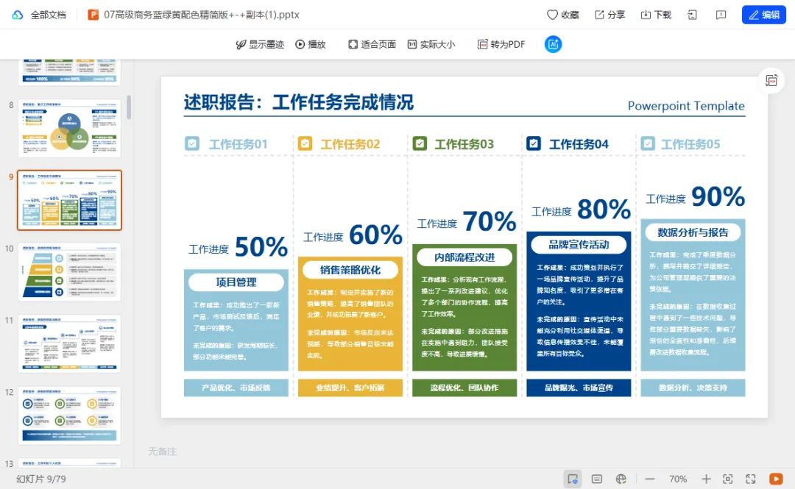Click the 工作任务02 yellow checkbox icon
Image resolution: width=795 pixels, height=489 pixels.
click(305, 143)
